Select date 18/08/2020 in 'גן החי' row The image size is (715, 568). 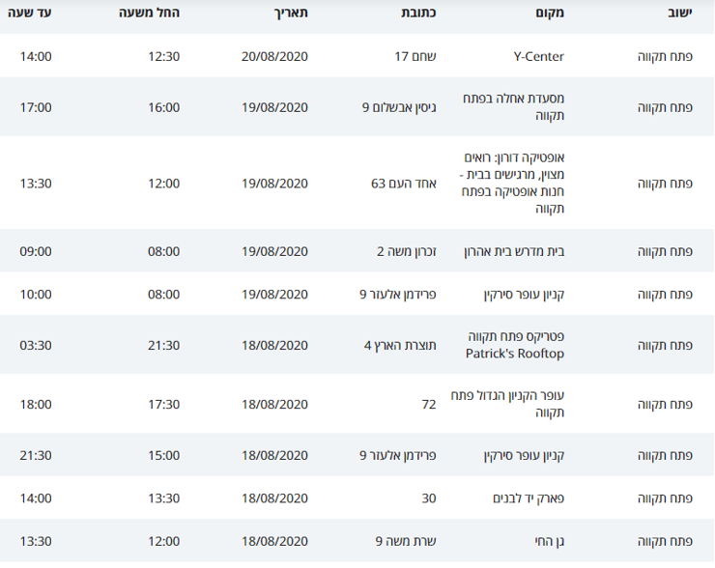(x=274, y=541)
